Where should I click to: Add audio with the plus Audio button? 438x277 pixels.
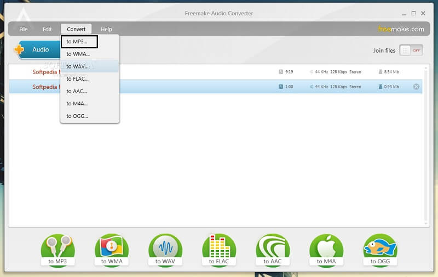(x=37, y=50)
